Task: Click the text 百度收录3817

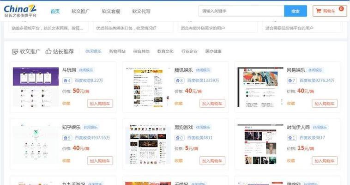Action: point(312,138)
